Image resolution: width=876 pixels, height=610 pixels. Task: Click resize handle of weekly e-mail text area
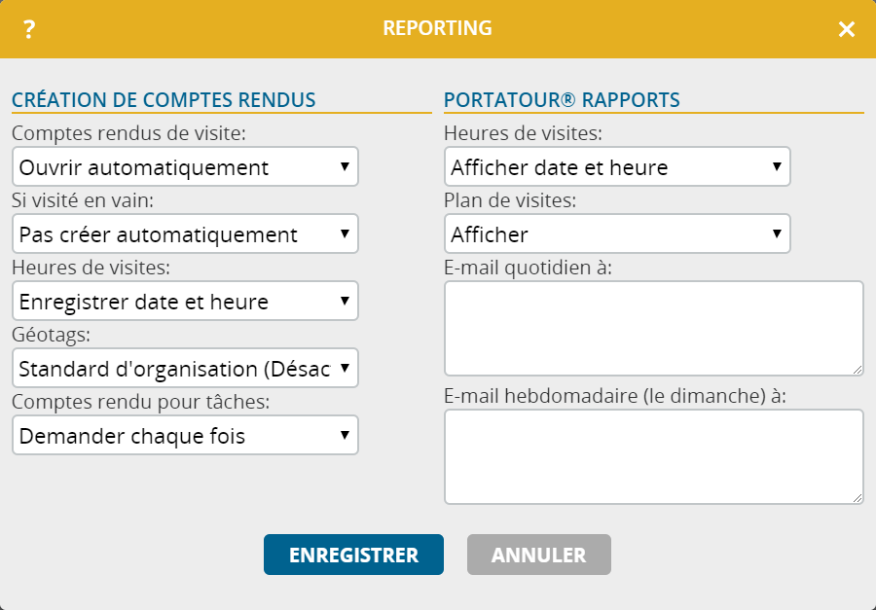pos(858,498)
